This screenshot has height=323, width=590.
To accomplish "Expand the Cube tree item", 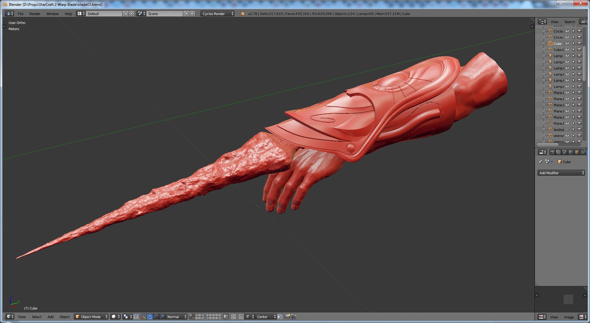I will pyautogui.click(x=544, y=43).
